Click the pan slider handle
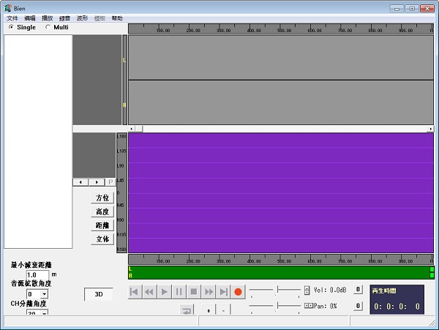 [277, 305]
